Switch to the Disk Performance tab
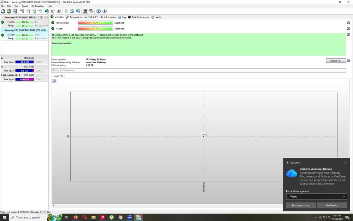The image size is (353, 221). (138, 17)
